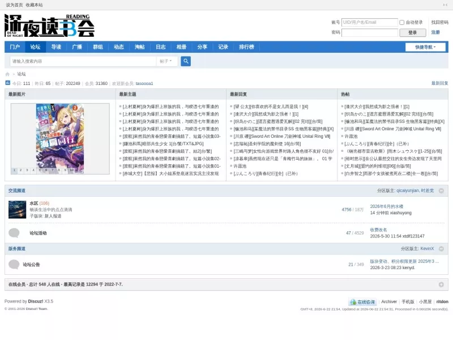
Task: Click 收藏本站 in the top bar
Action: 34,5
